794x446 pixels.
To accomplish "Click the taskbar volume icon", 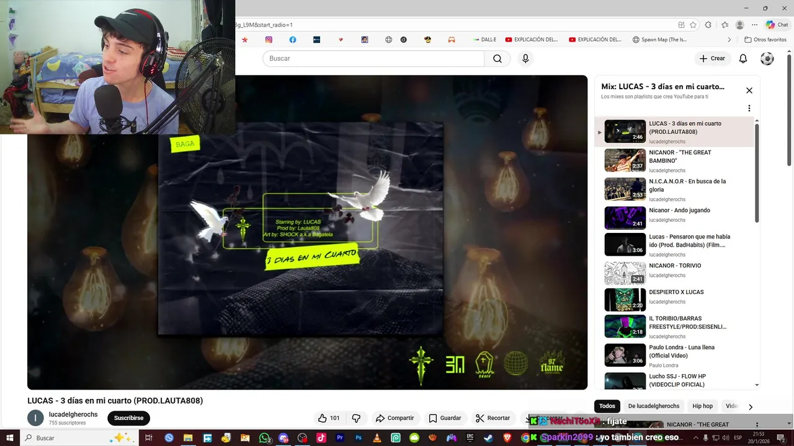I will click(726, 438).
